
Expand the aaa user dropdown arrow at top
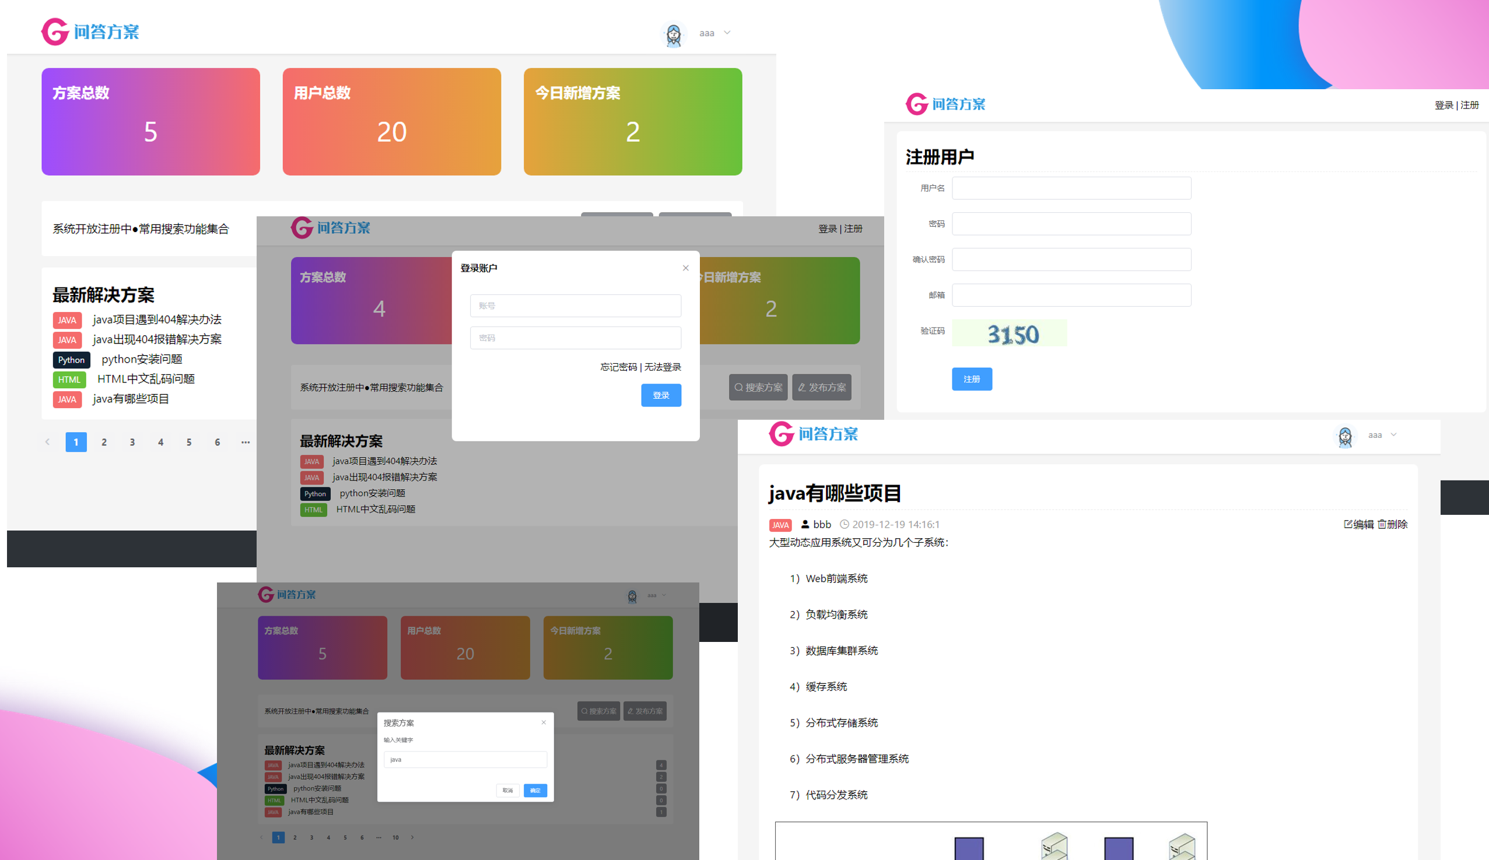(x=727, y=33)
